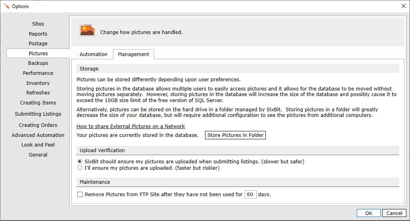Select Backups in the sidebar
This screenshot has width=410, height=221.
[x=38, y=63]
